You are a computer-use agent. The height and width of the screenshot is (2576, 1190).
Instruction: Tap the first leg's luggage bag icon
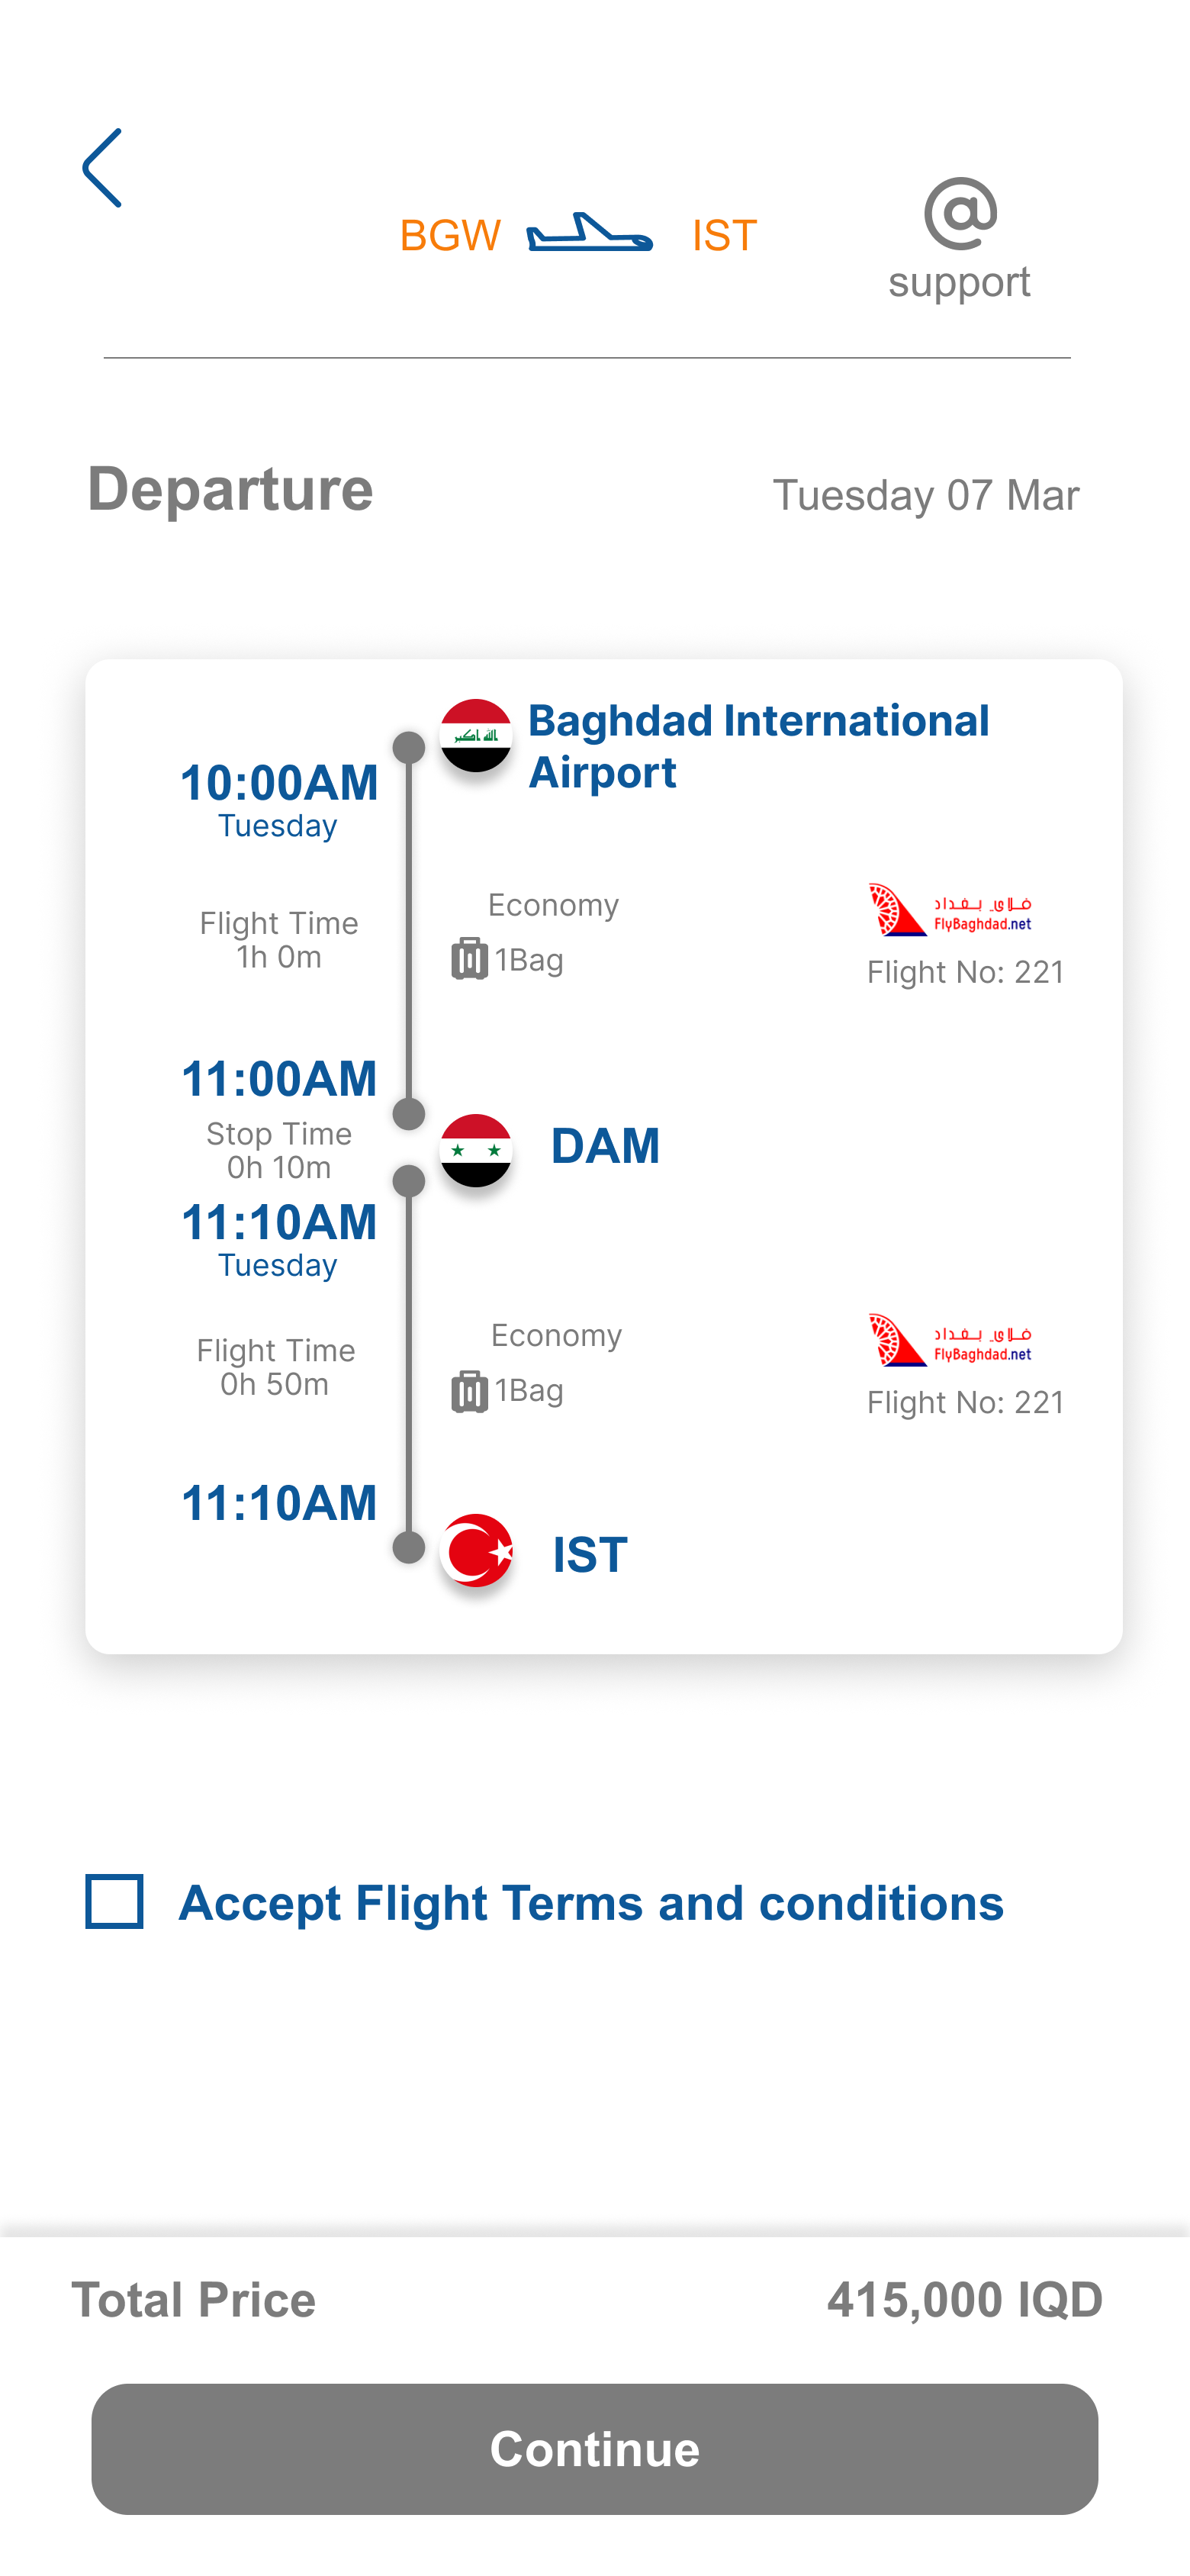coord(469,959)
